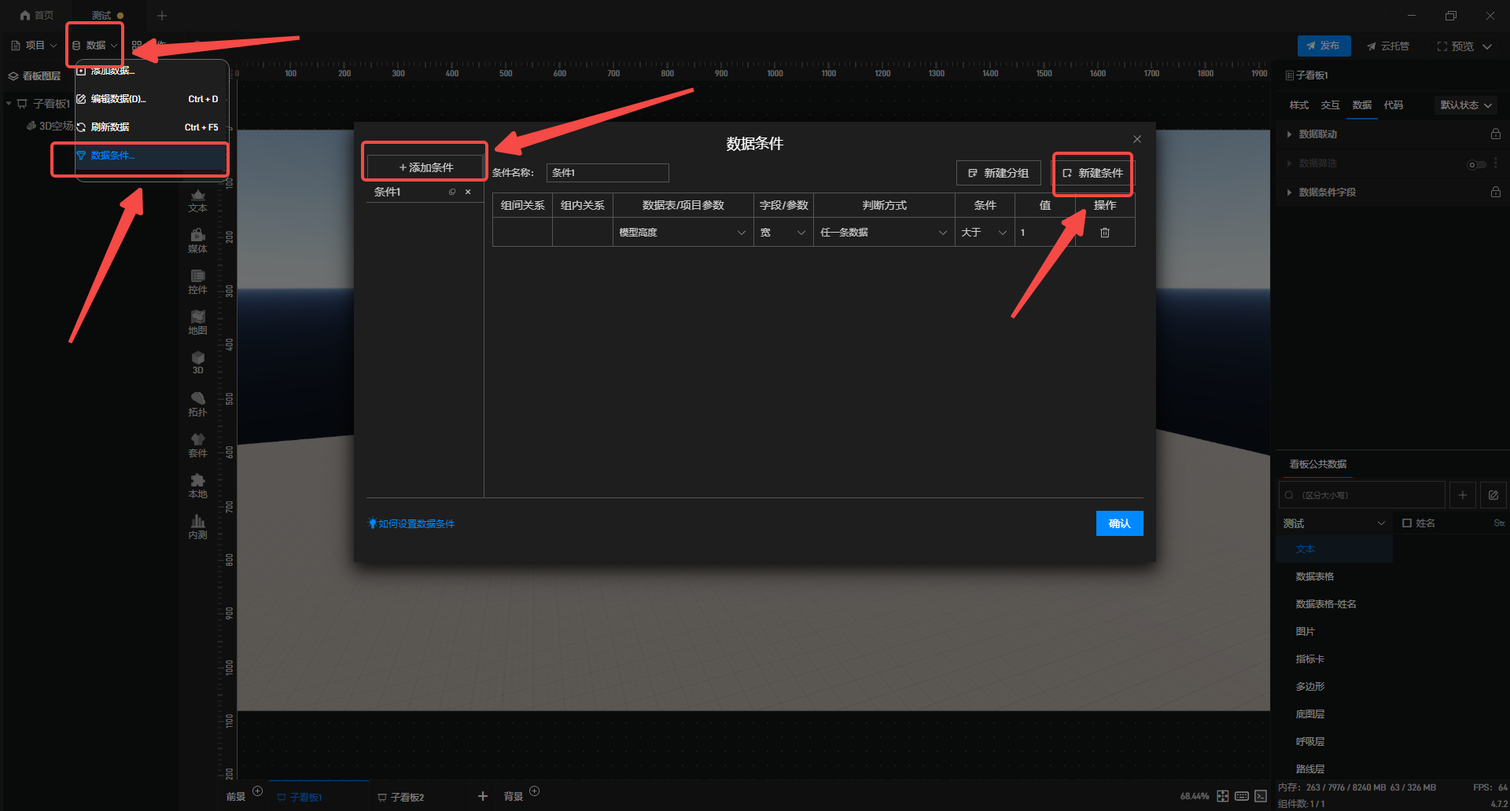Select 刷新数据 from the data menu

pos(110,127)
